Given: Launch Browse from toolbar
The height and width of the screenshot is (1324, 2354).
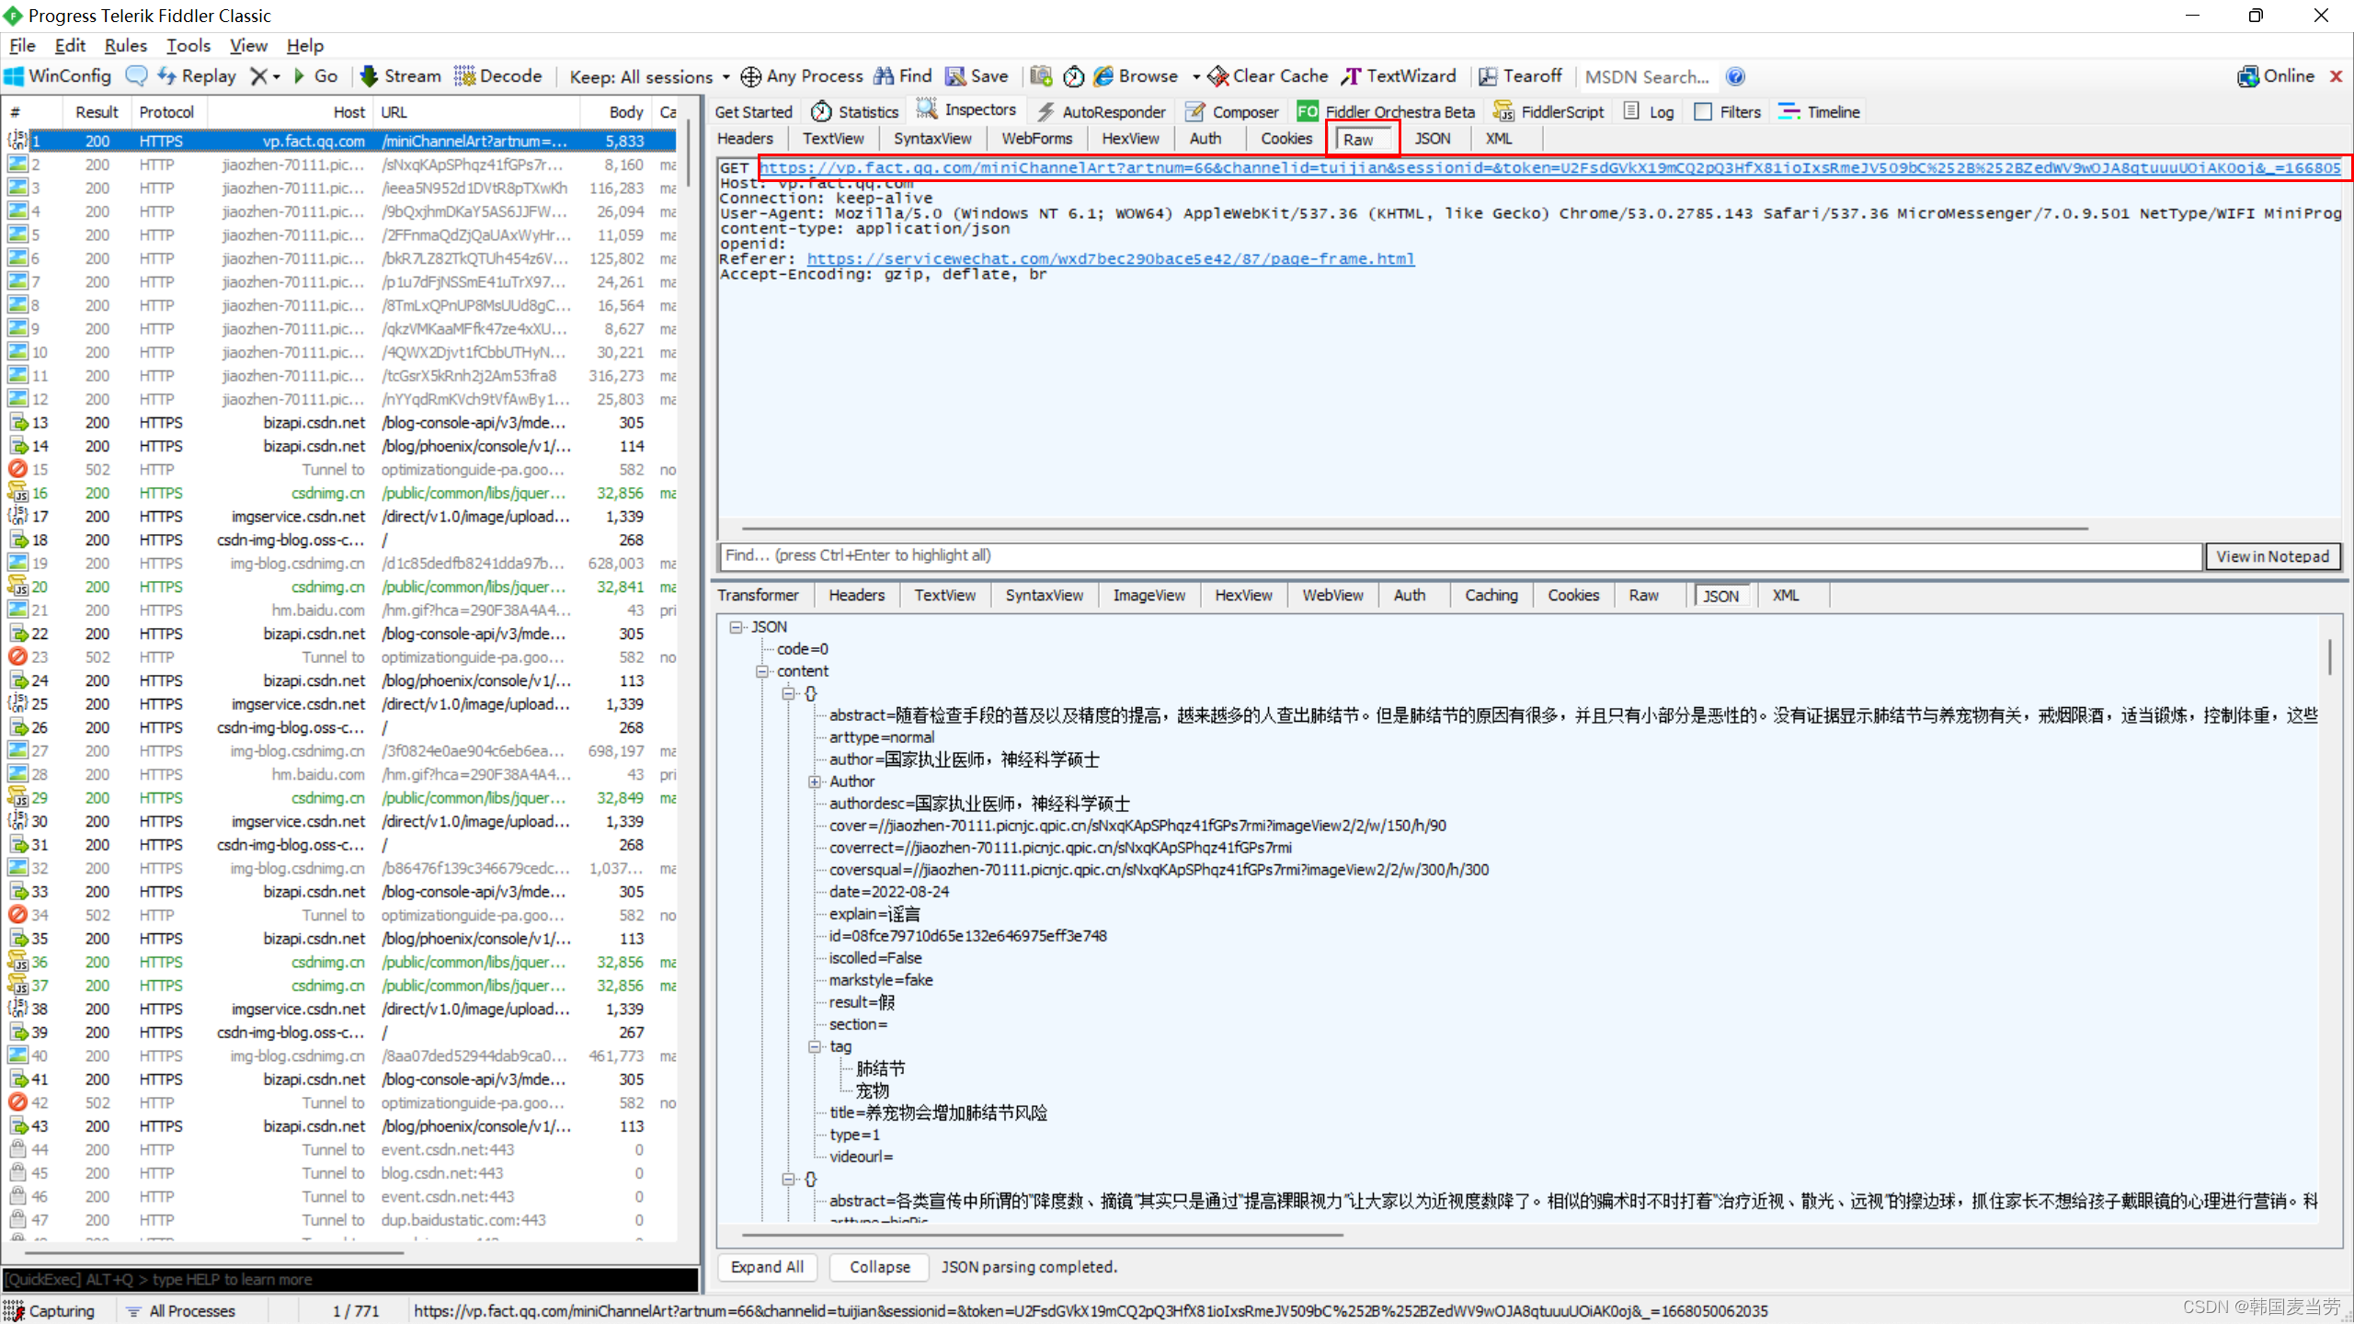Looking at the screenshot, I should click(x=1136, y=76).
